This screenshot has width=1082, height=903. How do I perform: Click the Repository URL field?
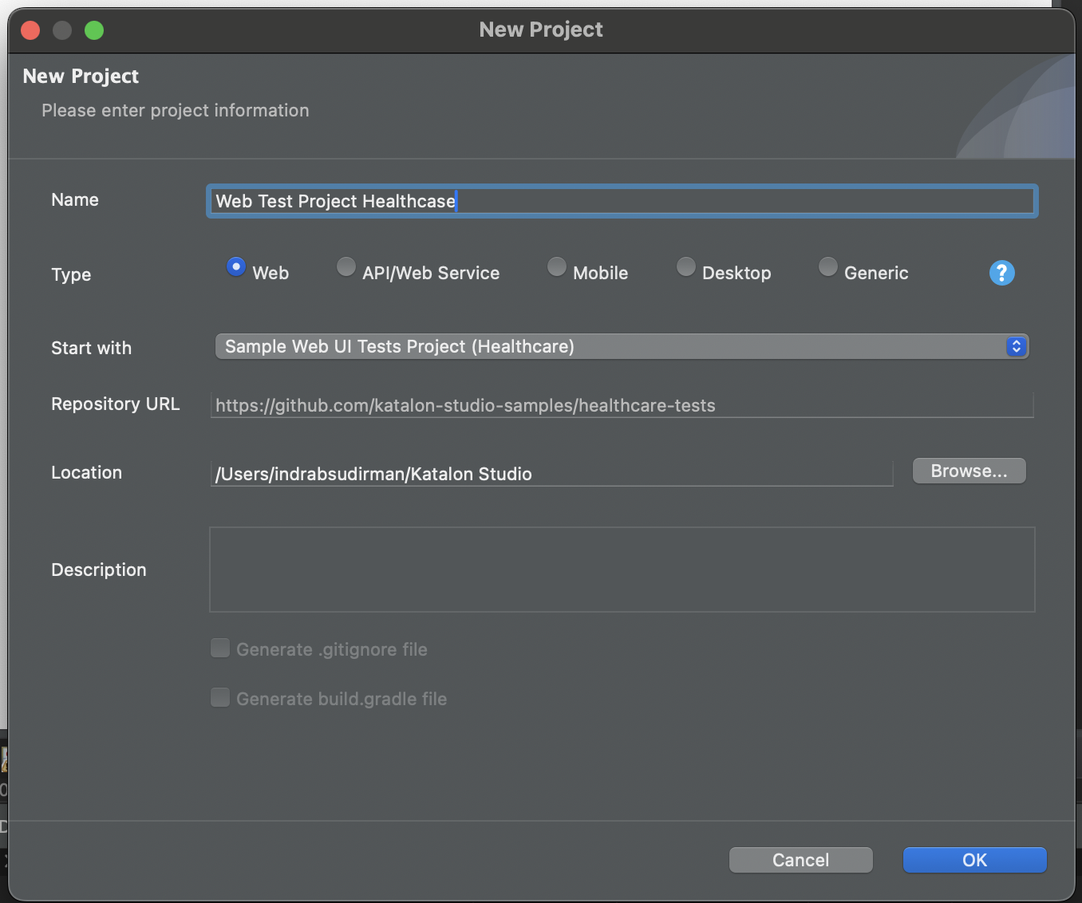(622, 405)
